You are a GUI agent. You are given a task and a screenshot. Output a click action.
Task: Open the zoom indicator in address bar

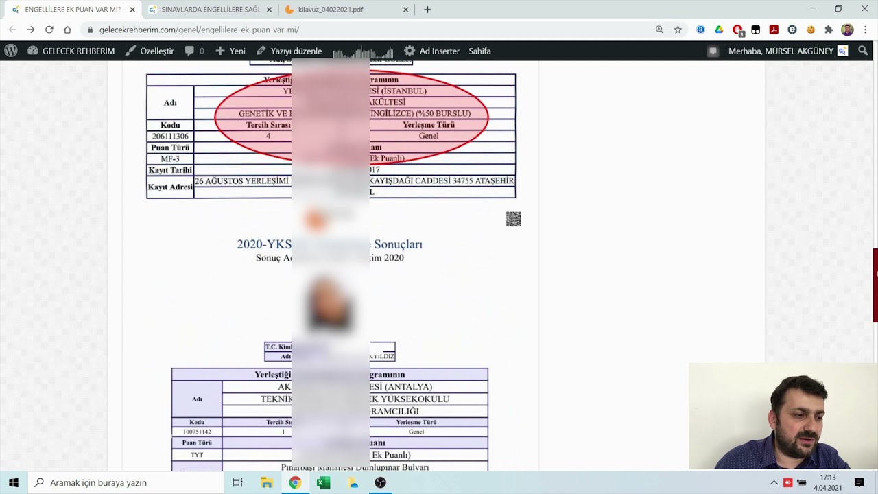tap(659, 30)
